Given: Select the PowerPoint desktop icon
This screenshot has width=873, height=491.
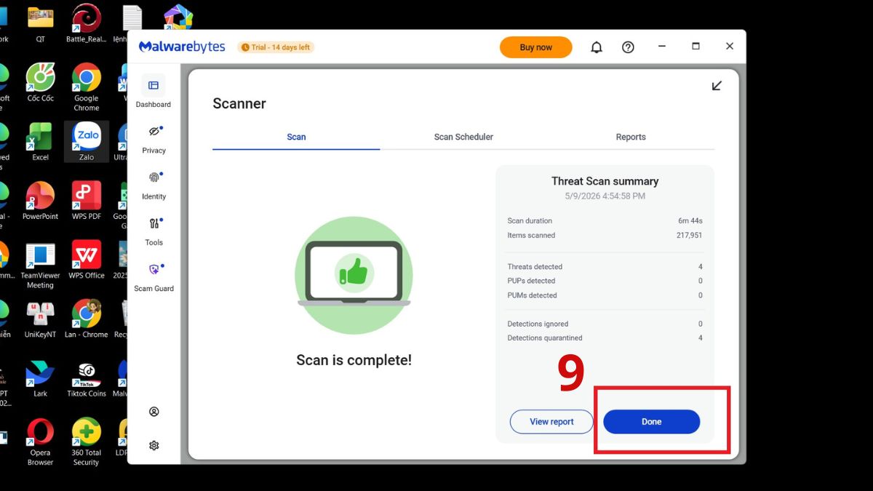Looking at the screenshot, I should (x=41, y=200).
